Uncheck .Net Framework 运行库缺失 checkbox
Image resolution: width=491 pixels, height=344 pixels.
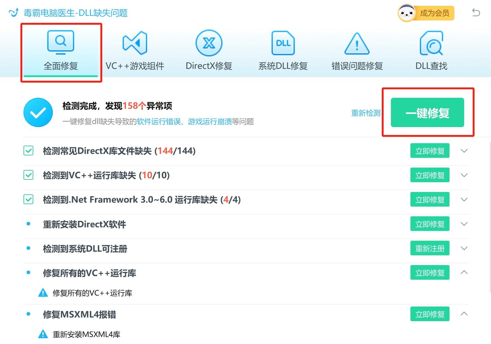tap(28, 199)
